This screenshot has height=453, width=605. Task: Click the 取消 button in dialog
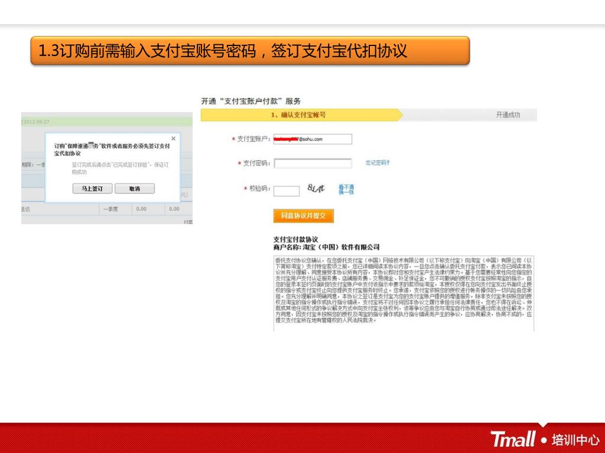135,188
